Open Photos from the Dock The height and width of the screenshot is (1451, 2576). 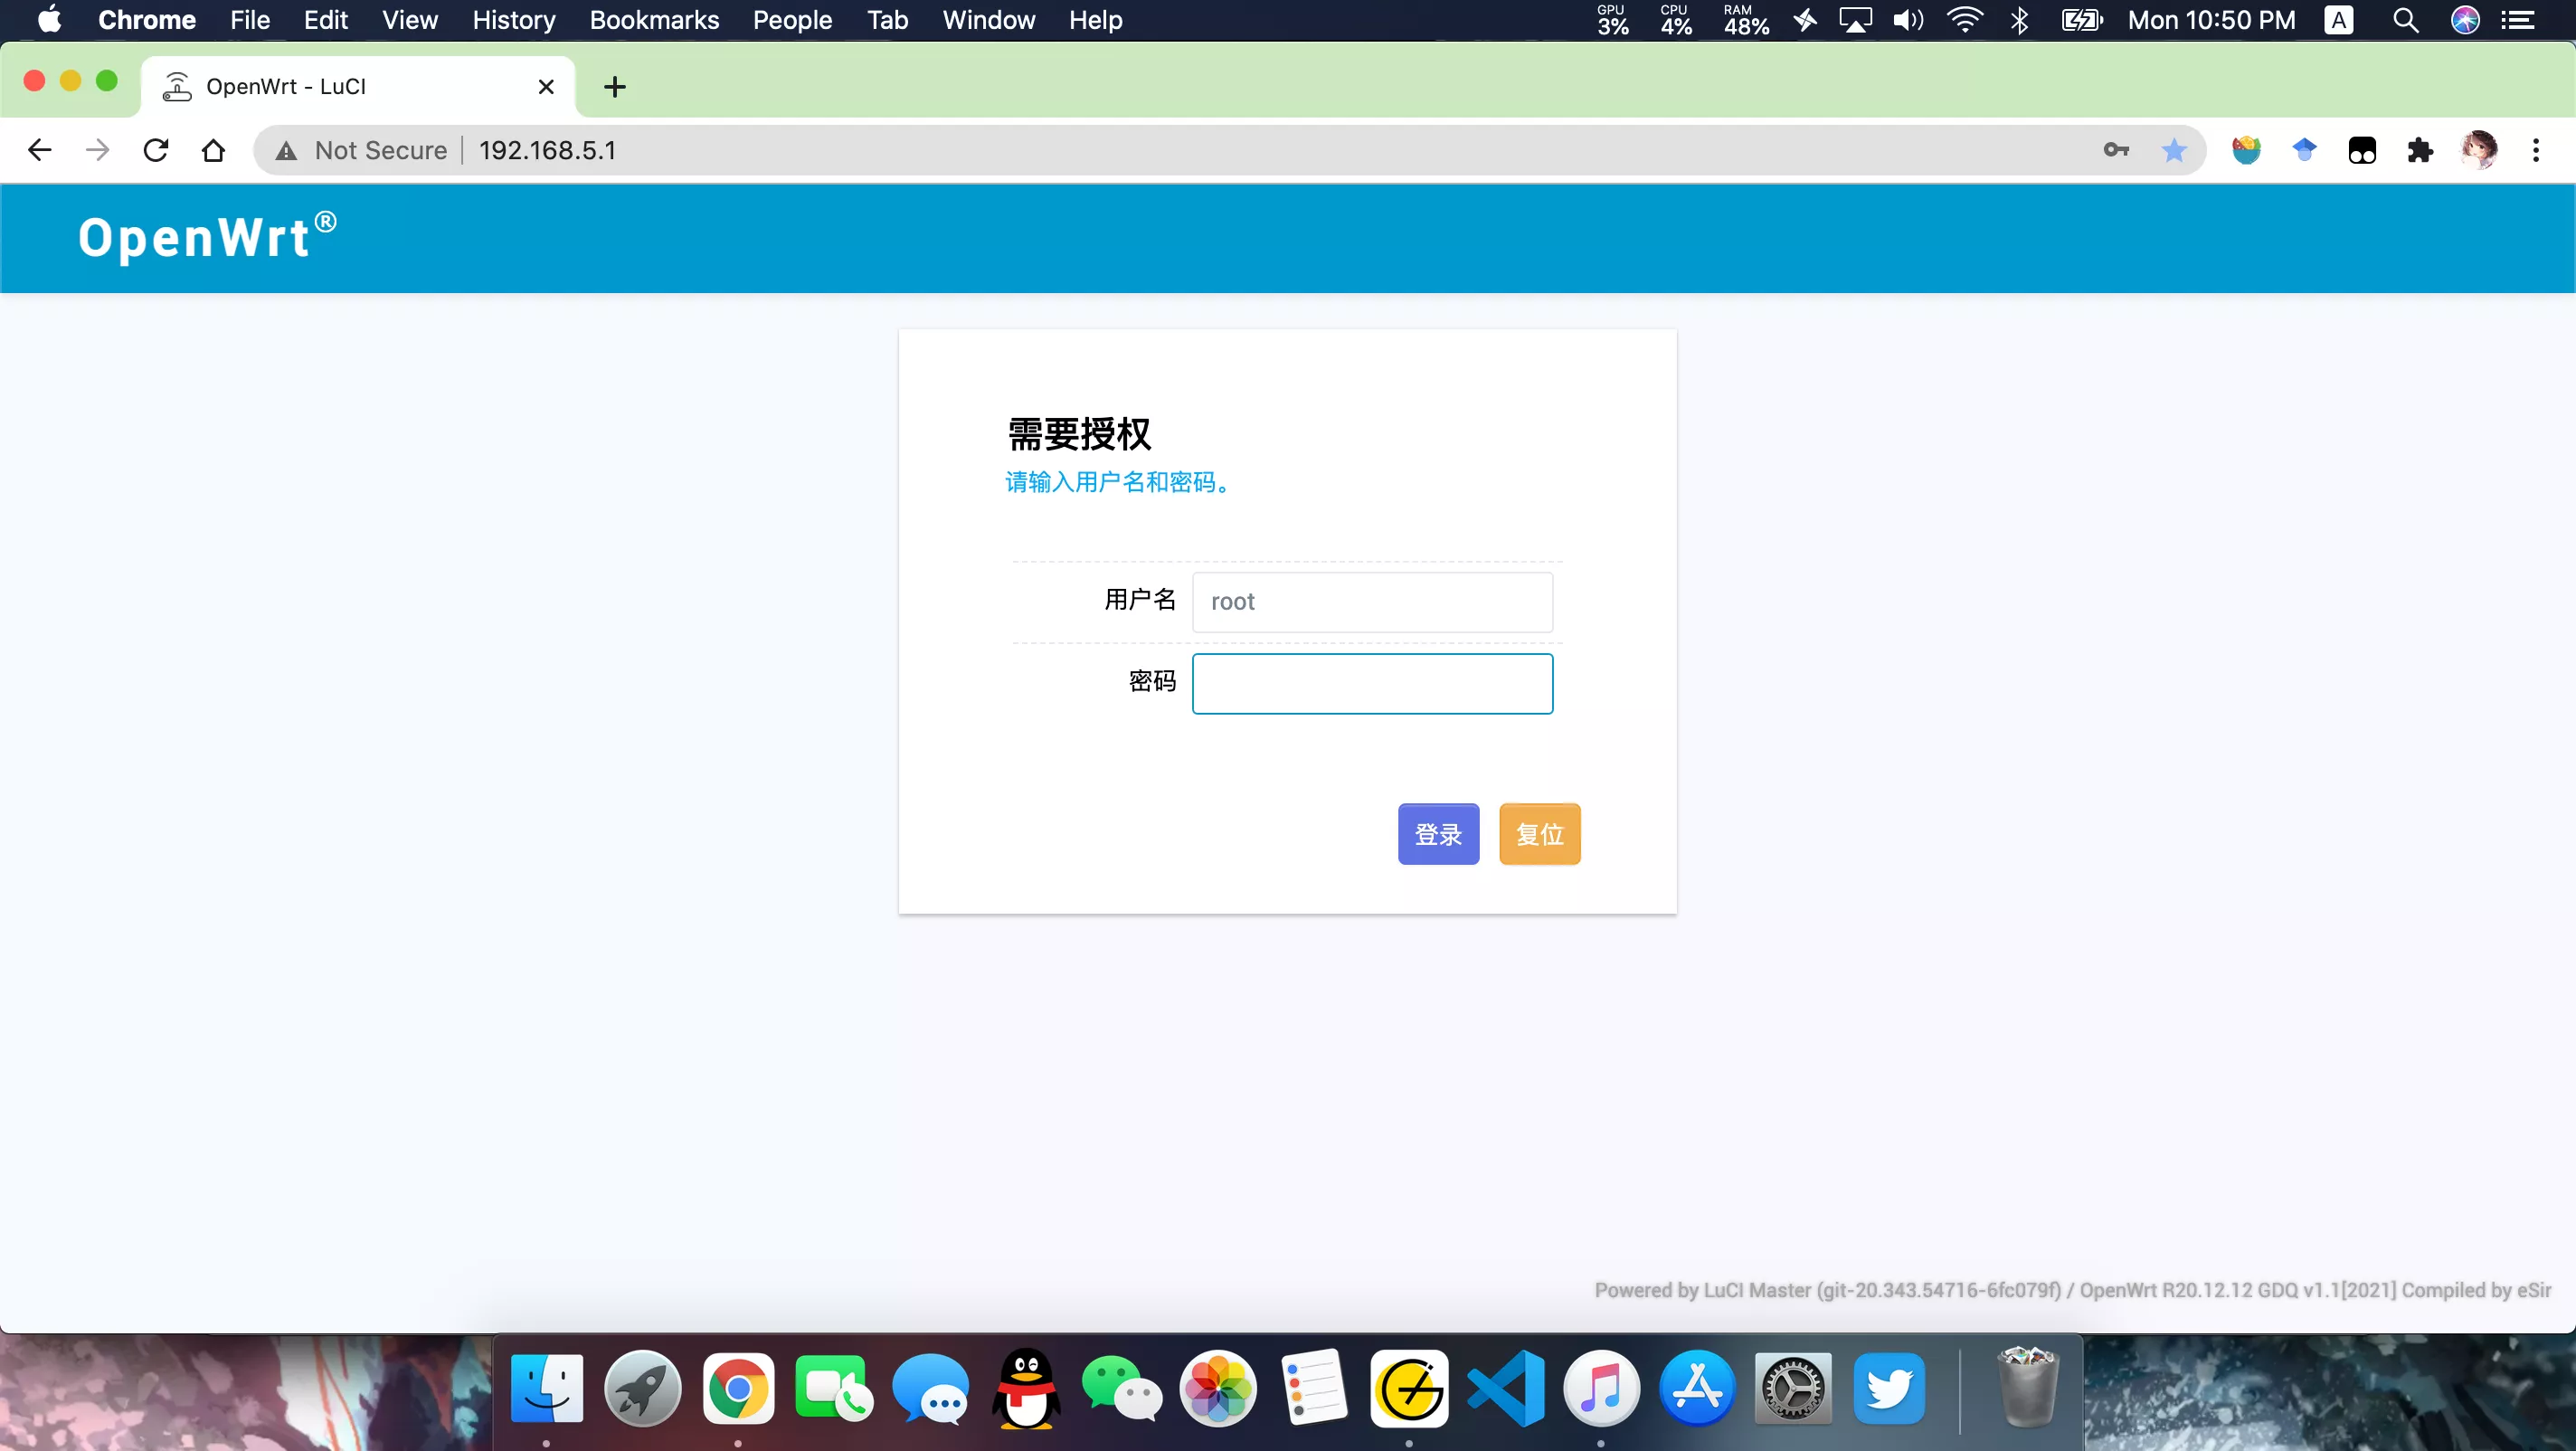coord(1218,1388)
